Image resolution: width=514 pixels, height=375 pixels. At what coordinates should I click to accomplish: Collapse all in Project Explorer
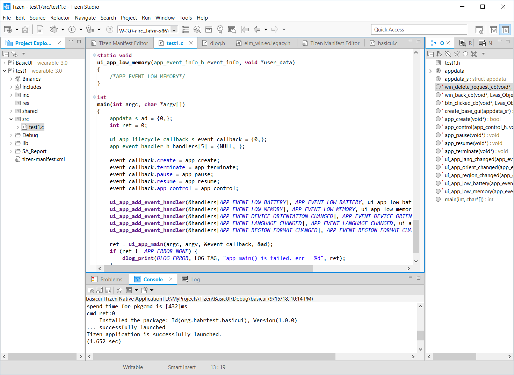(6, 54)
